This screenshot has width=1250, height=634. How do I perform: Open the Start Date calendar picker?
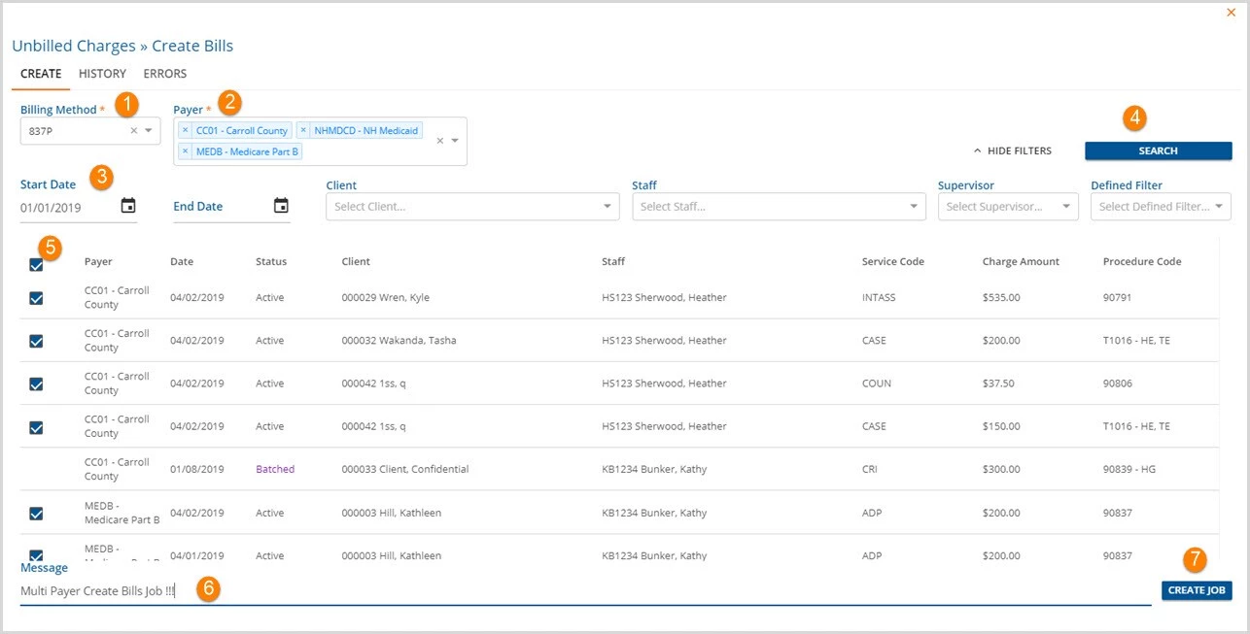(x=128, y=206)
